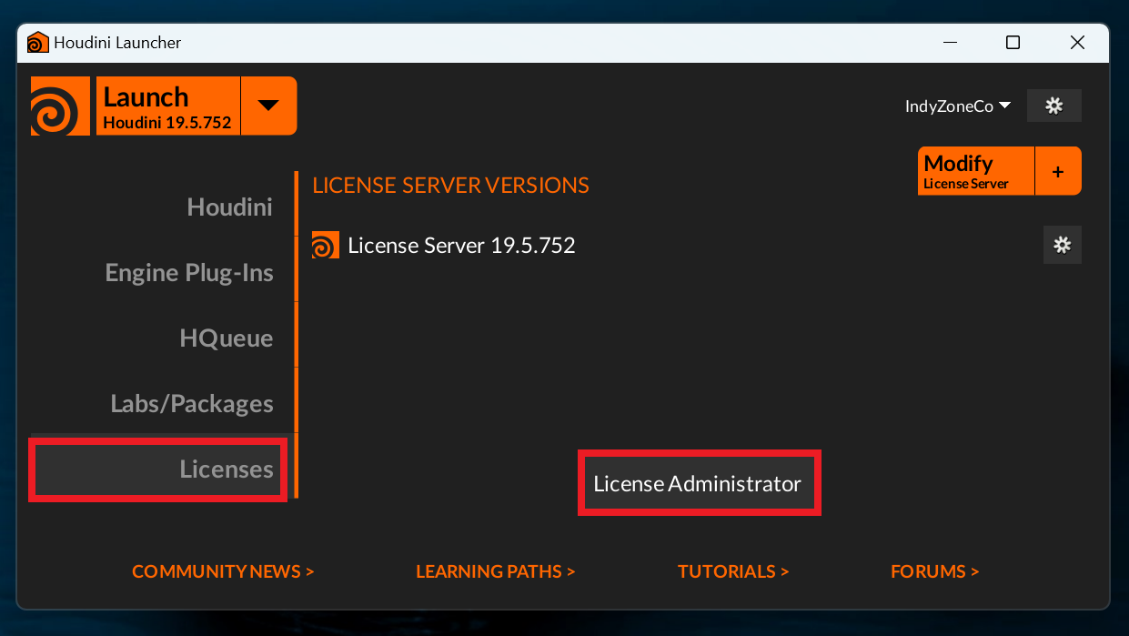Visit the Learning Paths link
The height and width of the screenshot is (636, 1129).
coord(495,571)
